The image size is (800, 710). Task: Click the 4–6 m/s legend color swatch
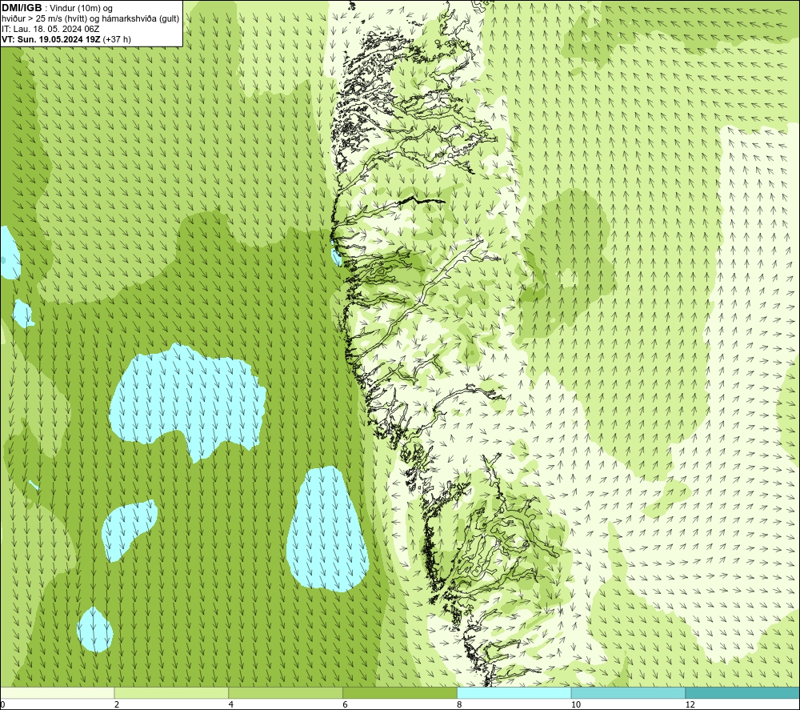pyautogui.click(x=286, y=692)
